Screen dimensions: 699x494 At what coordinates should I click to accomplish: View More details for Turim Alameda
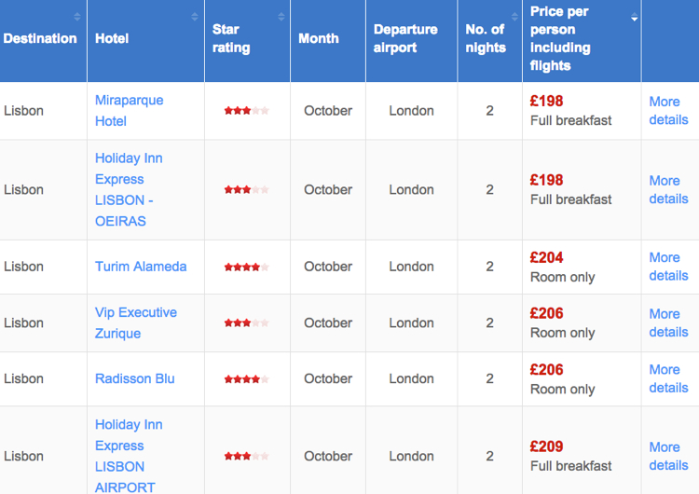click(x=668, y=267)
